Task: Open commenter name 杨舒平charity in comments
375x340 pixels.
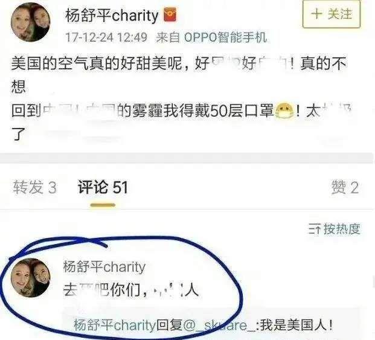Action: [104, 266]
